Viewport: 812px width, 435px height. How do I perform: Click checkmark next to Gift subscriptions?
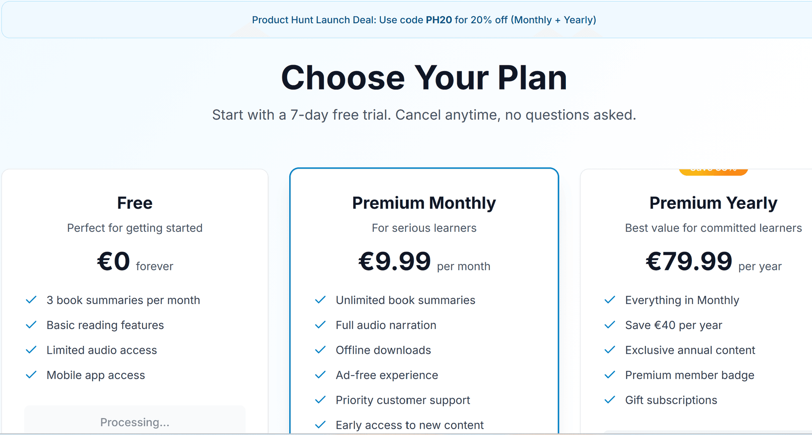610,400
